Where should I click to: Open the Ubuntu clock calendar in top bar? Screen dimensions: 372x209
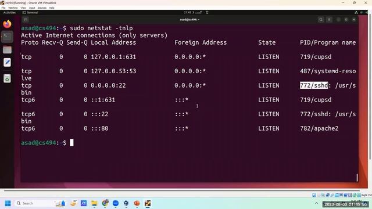[193, 13]
